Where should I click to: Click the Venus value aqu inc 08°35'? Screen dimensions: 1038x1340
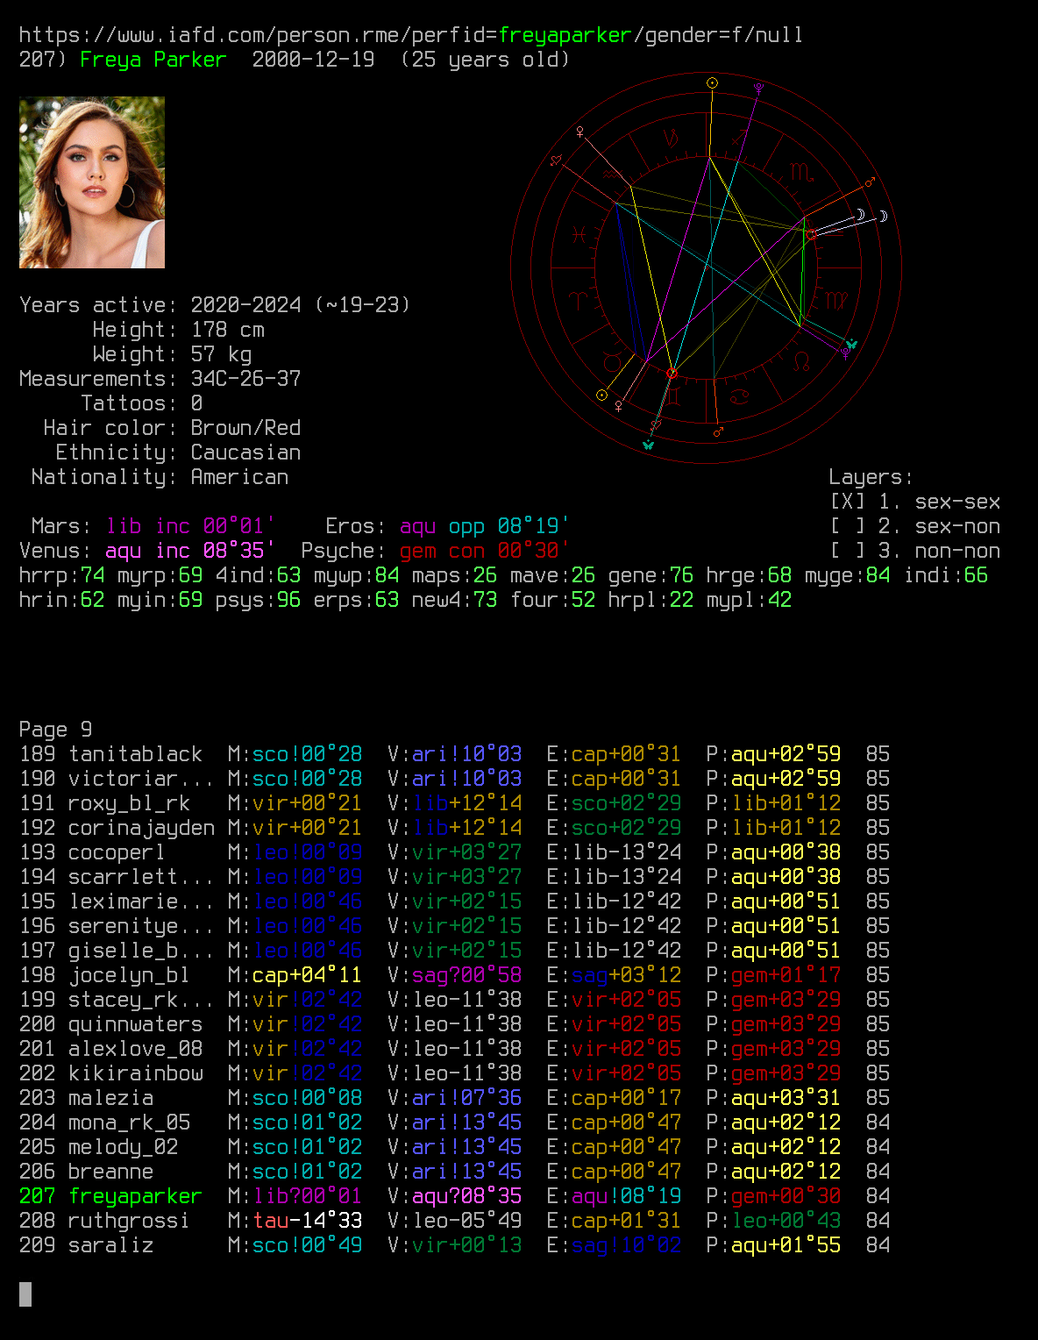[x=190, y=551]
